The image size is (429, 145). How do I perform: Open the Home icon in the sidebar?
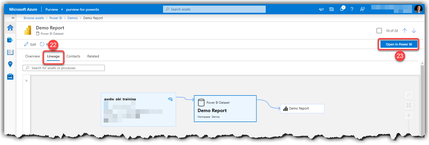10,28
